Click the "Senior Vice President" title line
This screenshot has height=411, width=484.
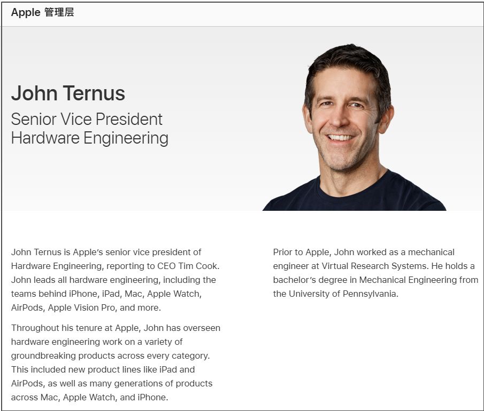[87, 119]
